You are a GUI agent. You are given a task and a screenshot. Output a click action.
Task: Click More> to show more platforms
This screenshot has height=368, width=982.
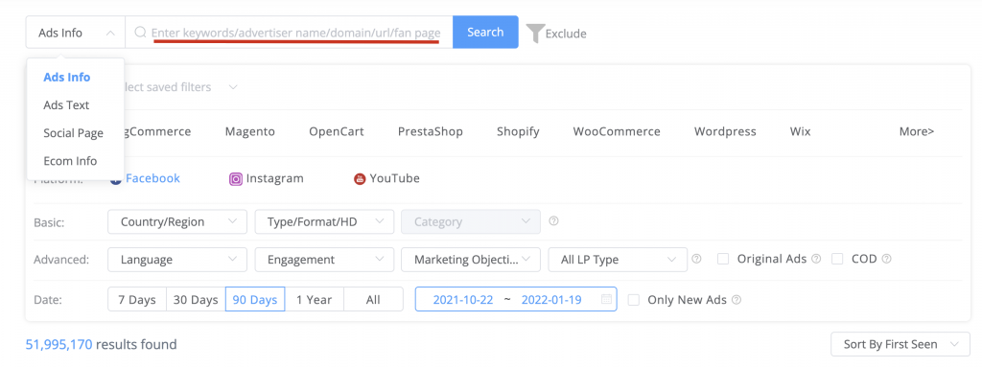917,131
